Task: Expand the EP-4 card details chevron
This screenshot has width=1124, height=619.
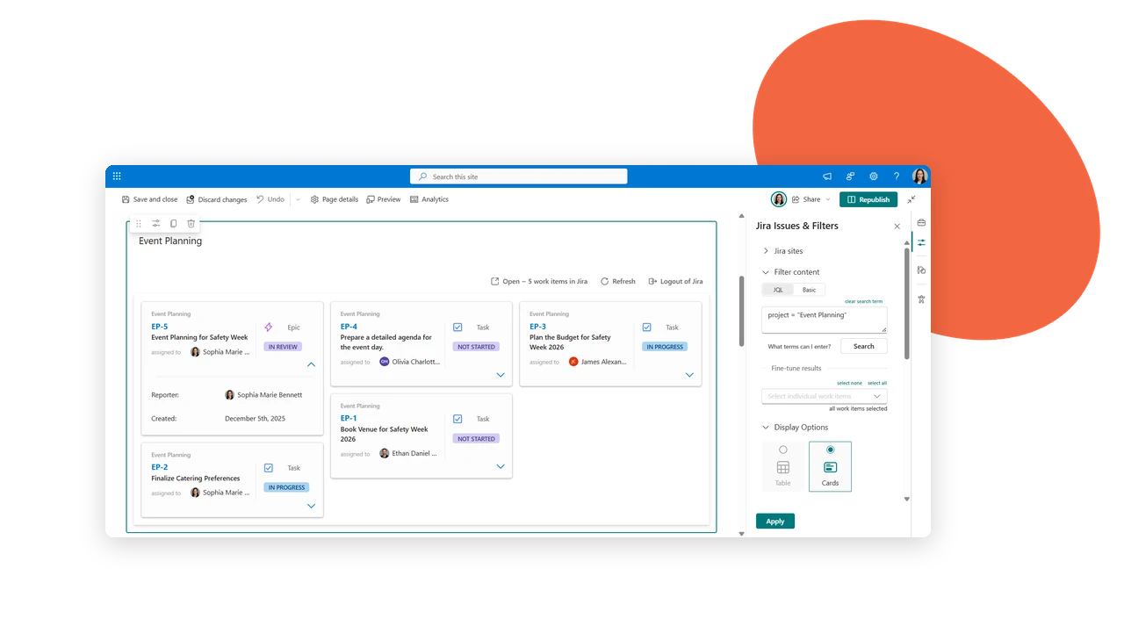Action: (x=501, y=375)
